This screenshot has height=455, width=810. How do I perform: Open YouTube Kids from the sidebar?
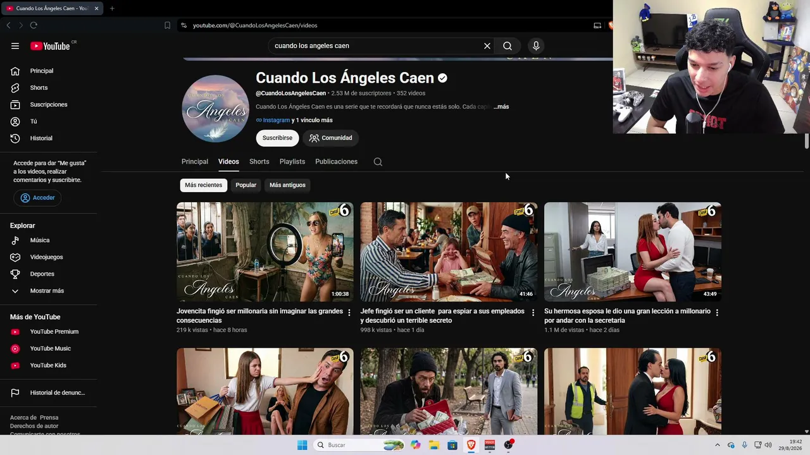(49, 365)
